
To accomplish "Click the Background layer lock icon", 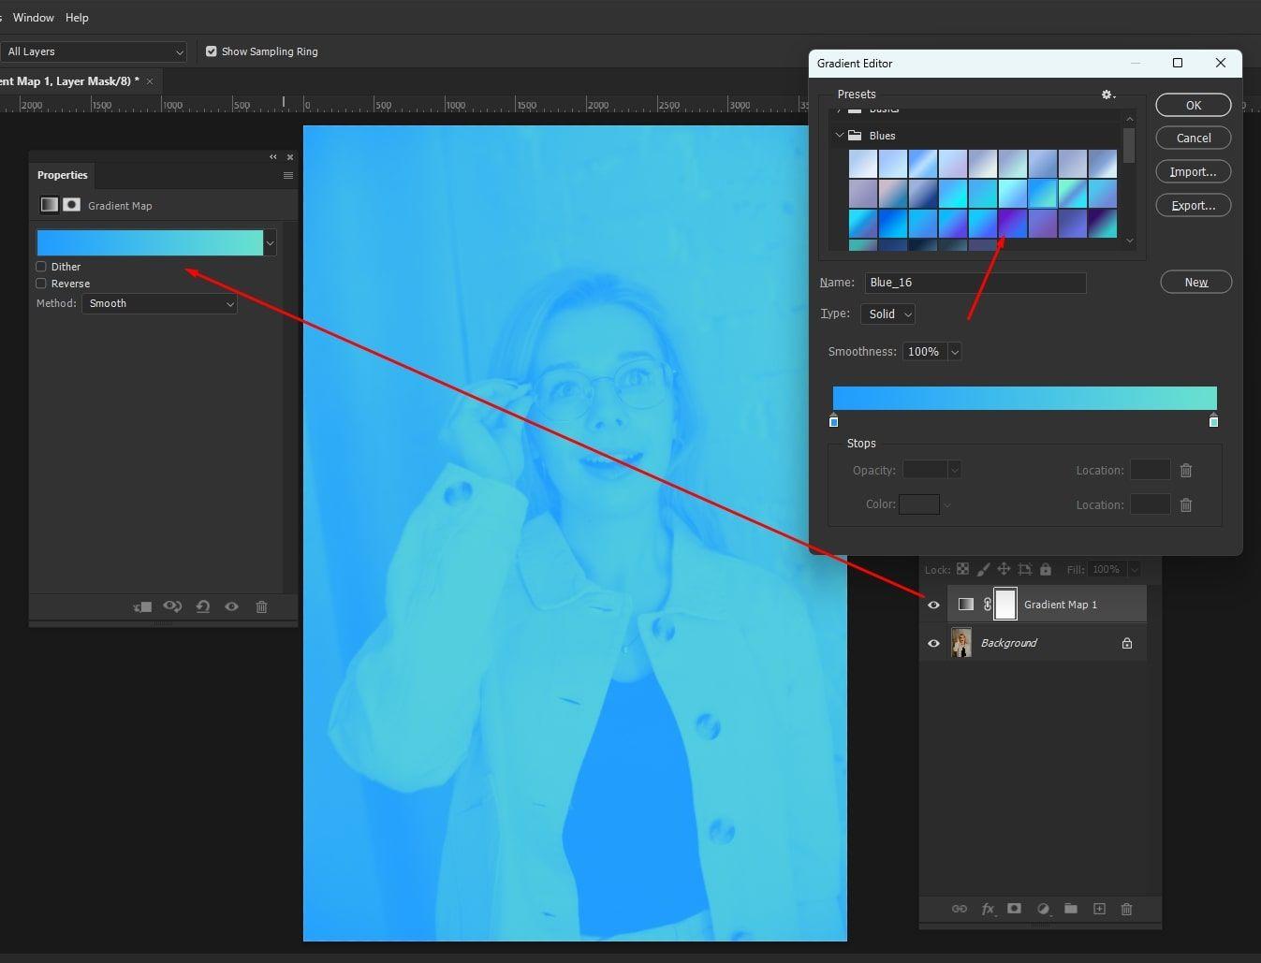I will tap(1127, 643).
